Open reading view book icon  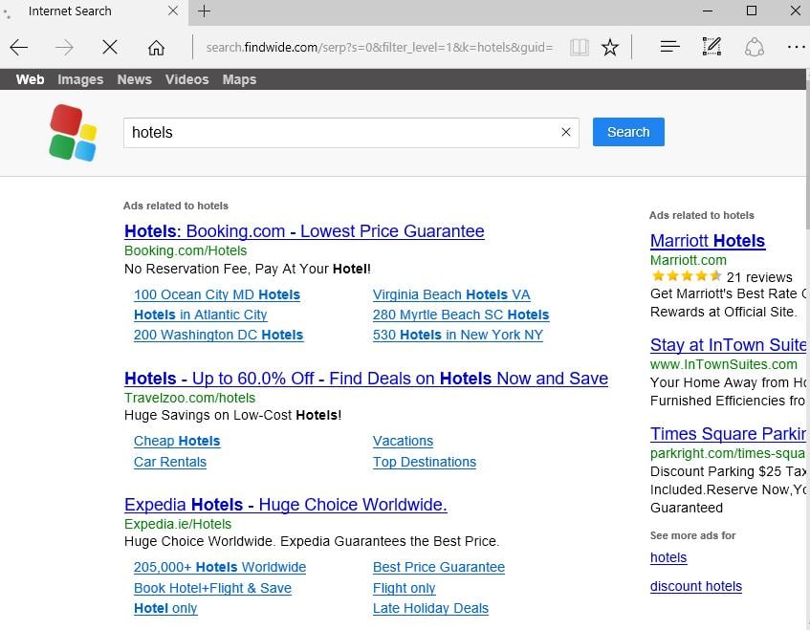pyautogui.click(x=579, y=47)
